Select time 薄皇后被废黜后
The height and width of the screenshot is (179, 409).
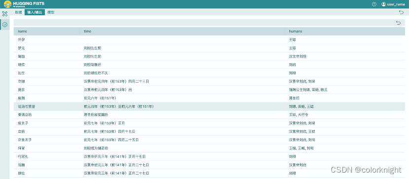[96, 115]
